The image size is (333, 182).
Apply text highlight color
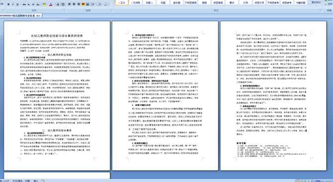click(x=44, y=4)
